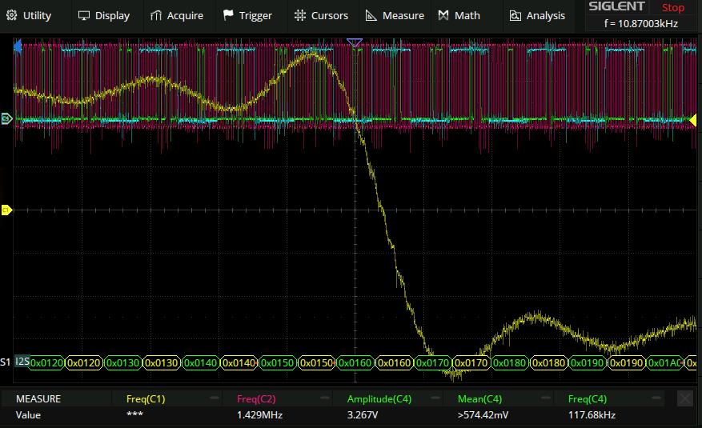Close the MEASURE results panel
This screenshot has width=702, height=428.
[685, 398]
